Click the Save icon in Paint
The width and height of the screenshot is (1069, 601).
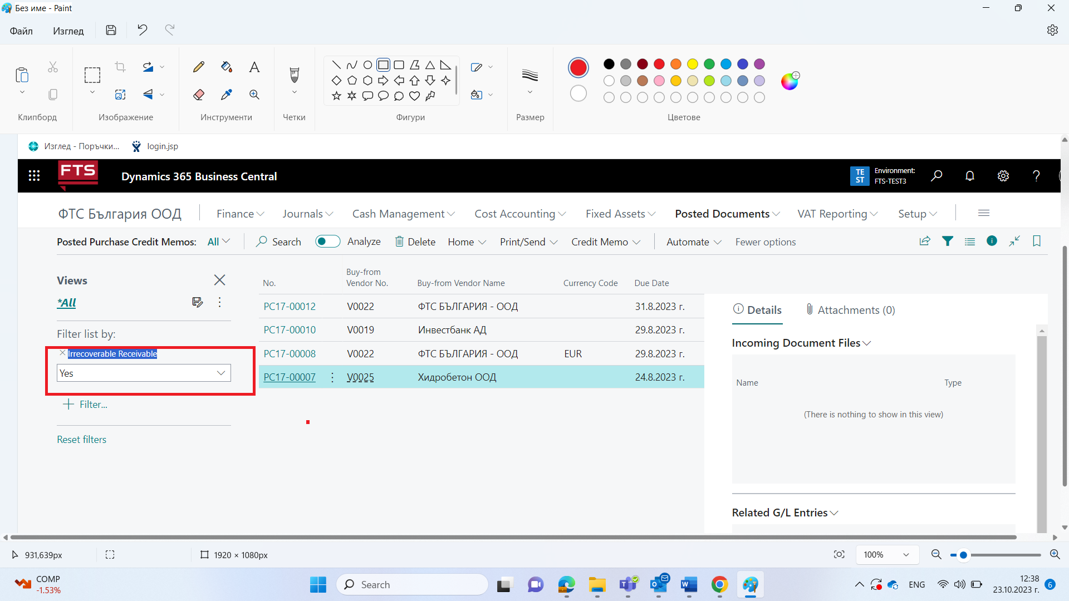coord(111,30)
